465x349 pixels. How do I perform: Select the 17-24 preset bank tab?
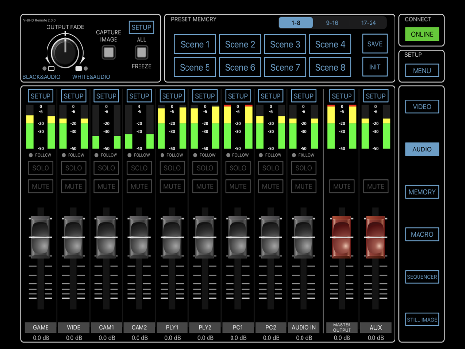click(369, 23)
